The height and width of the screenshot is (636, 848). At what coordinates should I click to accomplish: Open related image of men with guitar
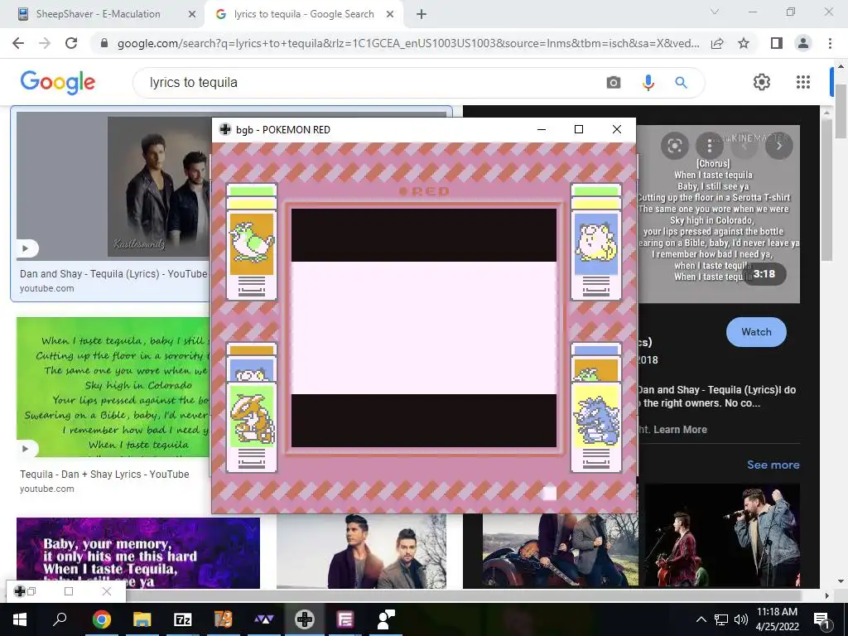561,550
